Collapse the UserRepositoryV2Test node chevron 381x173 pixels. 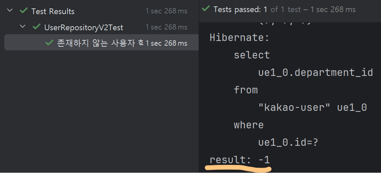[22, 27]
